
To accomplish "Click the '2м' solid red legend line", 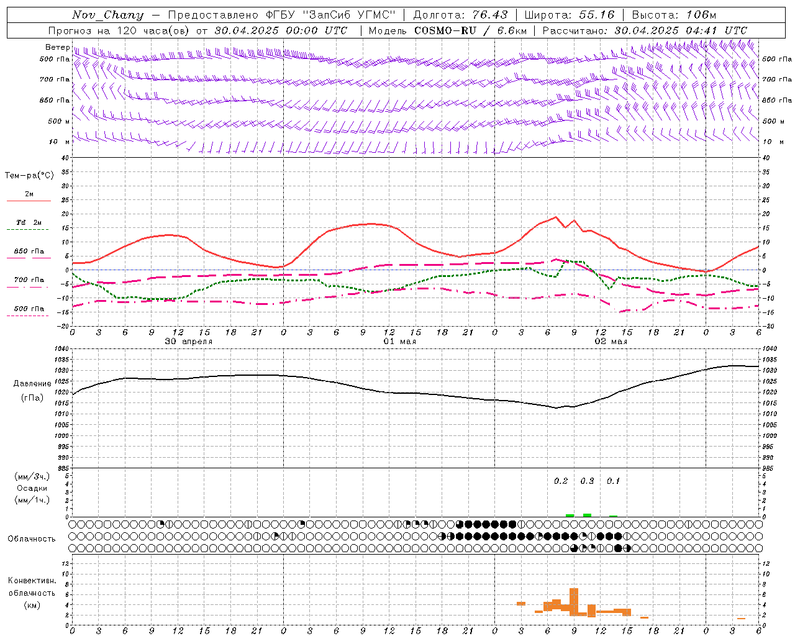I will pos(29,201).
